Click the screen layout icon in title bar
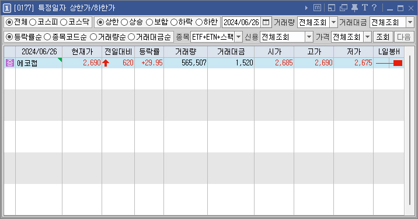 click(x=332, y=8)
